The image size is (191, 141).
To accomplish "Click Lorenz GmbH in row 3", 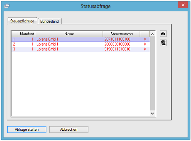I will (x=47, y=49).
